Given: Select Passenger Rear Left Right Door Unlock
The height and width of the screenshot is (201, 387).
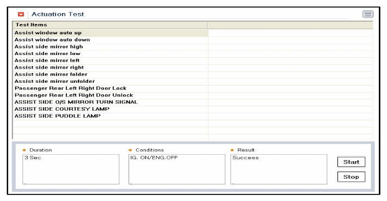Looking at the screenshot, I should pyautogui.click(x=110, y=95).
